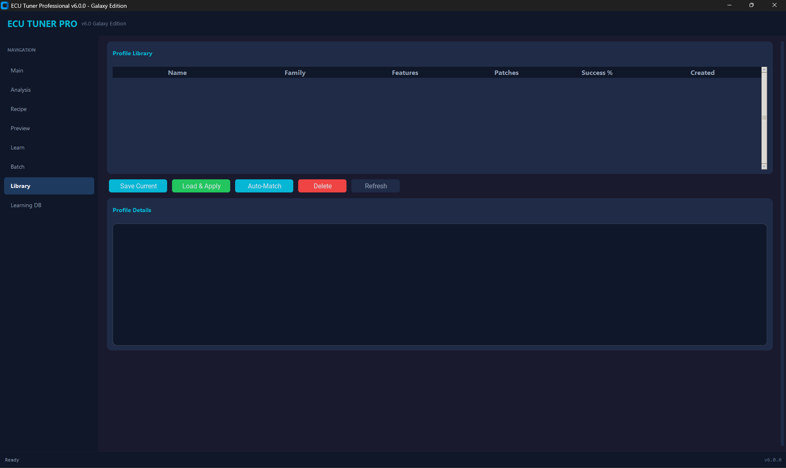786x468 pixels.
Task: Open the Learning DB section
Action: click(x=26, y=205)
